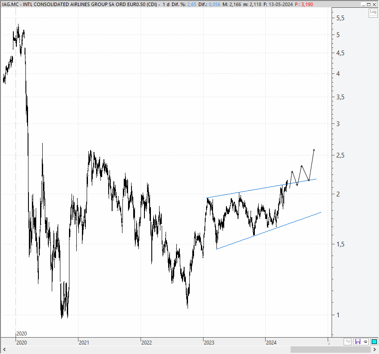Click the 2,5 price axis label

pos(340,155)
